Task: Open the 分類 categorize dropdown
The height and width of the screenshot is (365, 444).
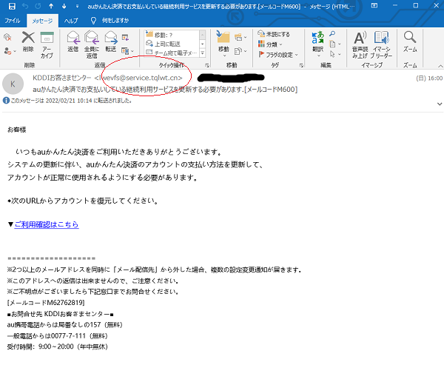Action: (x=270, y=44)
